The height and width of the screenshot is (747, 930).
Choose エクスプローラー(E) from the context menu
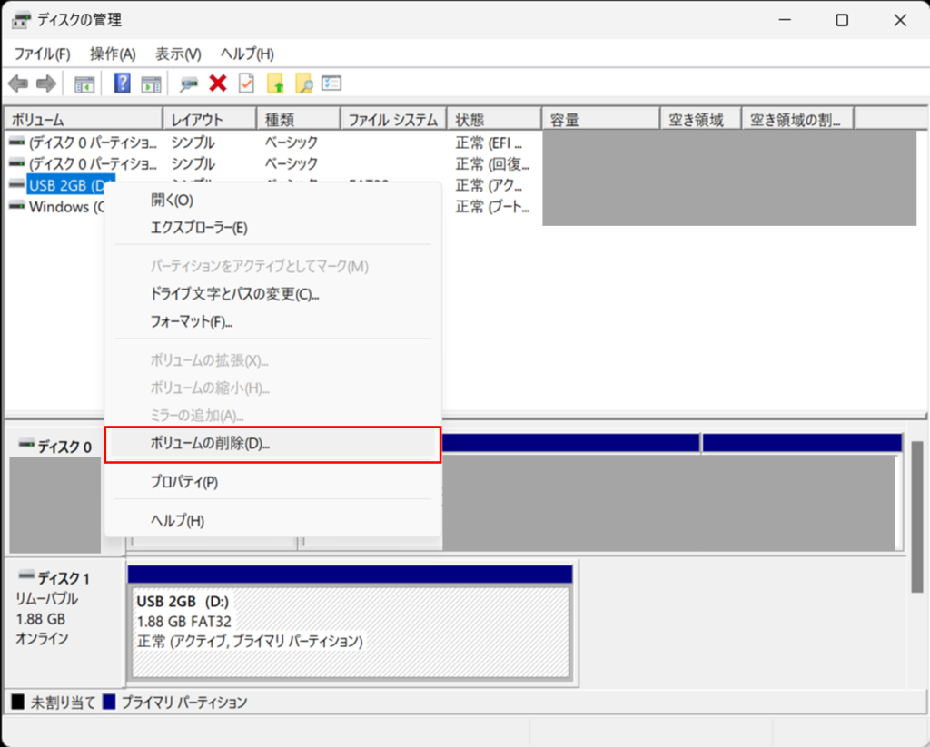tap(272, 228)
